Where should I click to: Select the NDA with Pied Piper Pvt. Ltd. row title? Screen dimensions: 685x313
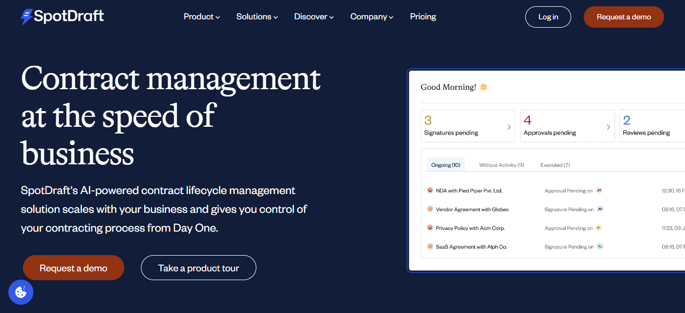(x=469, y=191)
